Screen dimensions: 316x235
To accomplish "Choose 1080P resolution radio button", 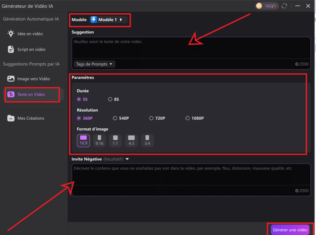I will click(x=187, y=118).
